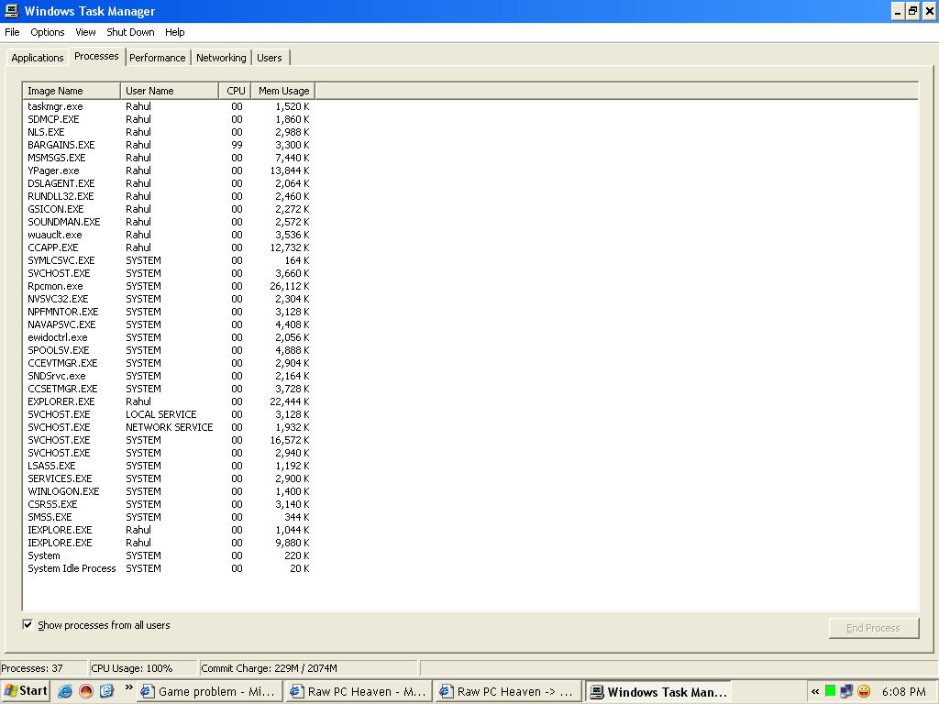Select the DSLAGENT.EXE process

click(x=169, y=183)
